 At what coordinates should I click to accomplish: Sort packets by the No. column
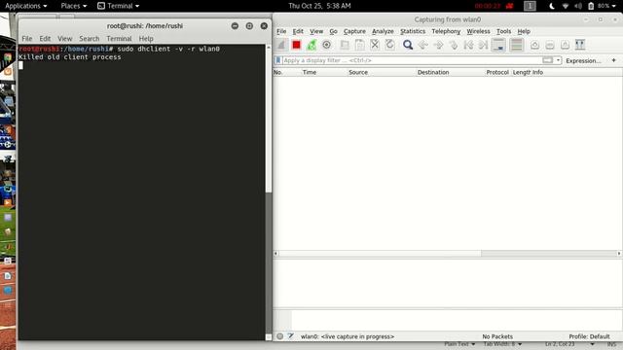(278, 72)
